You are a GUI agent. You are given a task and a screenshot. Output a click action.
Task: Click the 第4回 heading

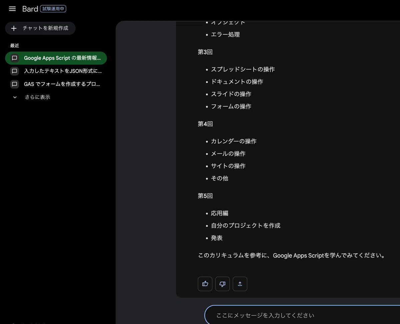click(x=205, y=124)
